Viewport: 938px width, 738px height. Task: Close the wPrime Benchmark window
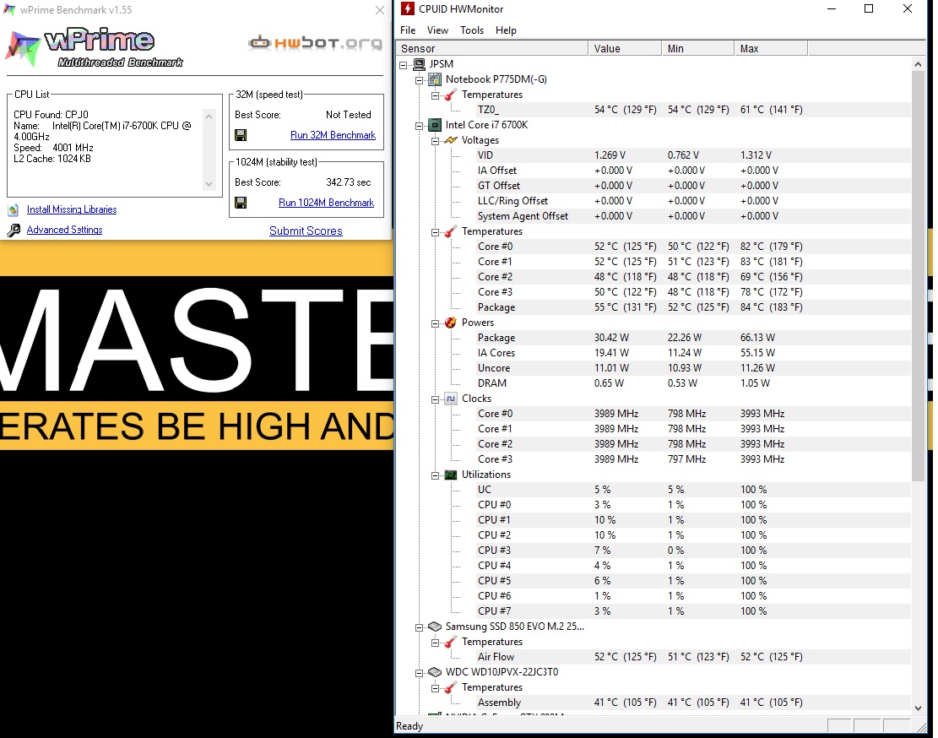(380, 10)
